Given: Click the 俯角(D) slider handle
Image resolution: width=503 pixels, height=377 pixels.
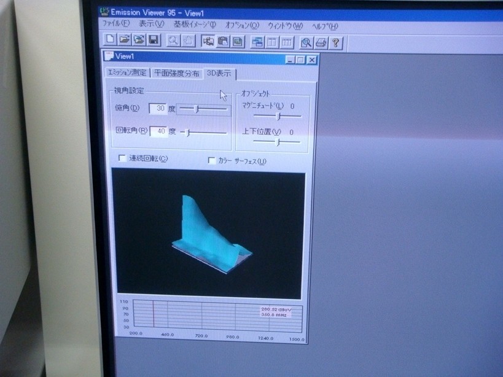Looking at the screenshot, I should click(x=197, y=109).
